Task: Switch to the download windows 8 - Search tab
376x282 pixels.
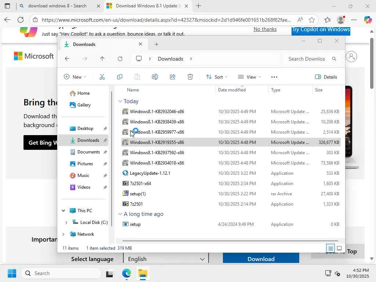Action: (58, 6)
